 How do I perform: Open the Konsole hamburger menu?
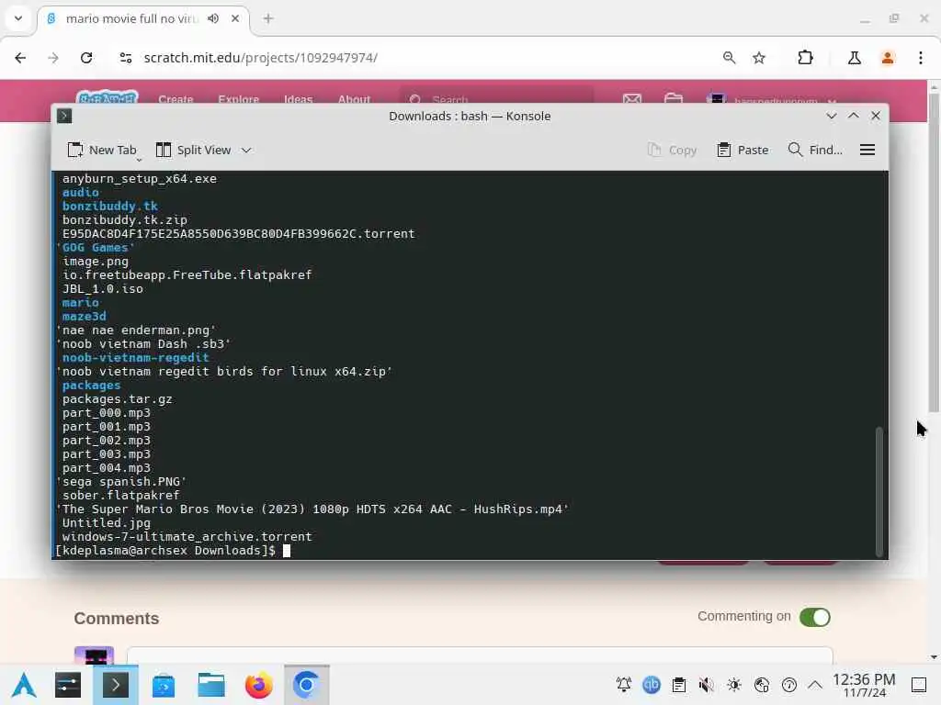coord(867,150)
